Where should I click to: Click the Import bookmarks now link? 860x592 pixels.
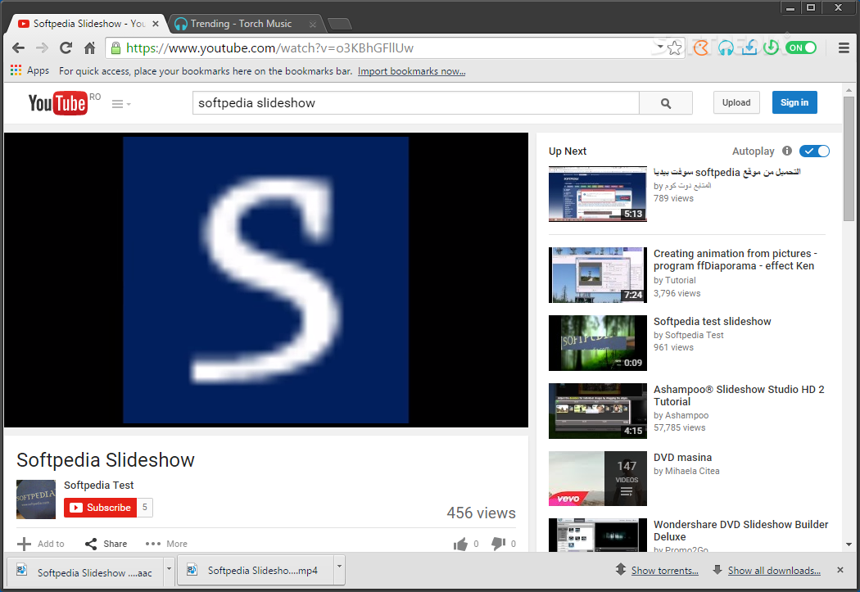[x=411, y=71]
